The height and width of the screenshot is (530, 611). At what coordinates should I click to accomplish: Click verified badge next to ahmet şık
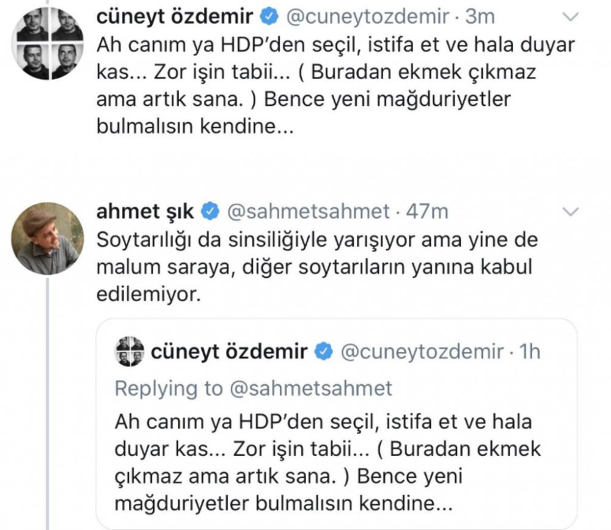[x=210, y=211]
